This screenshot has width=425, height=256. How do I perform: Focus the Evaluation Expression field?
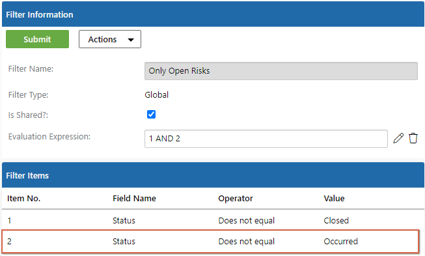pos(266,139)
